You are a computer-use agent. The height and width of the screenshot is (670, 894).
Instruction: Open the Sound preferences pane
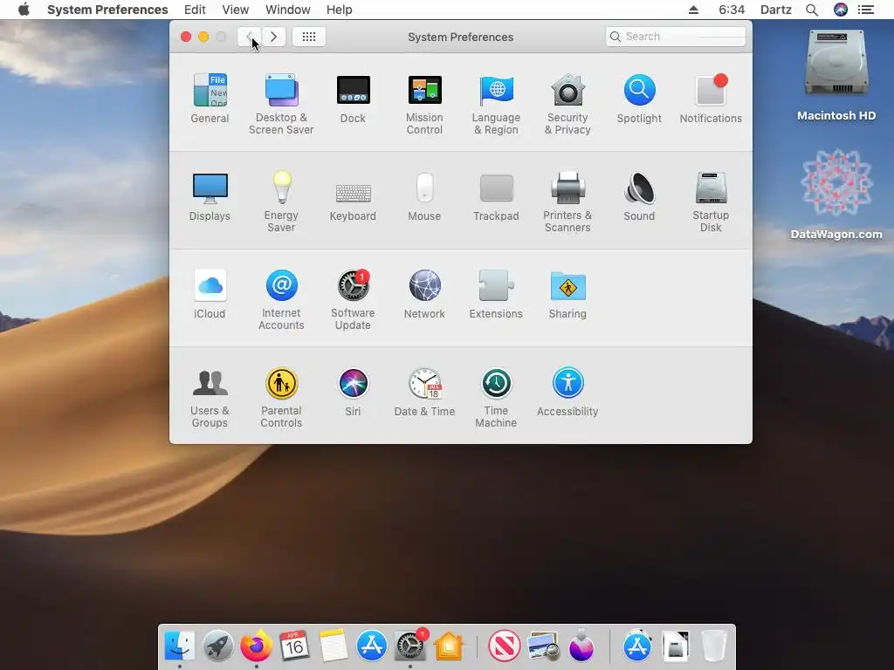point(639,196)
